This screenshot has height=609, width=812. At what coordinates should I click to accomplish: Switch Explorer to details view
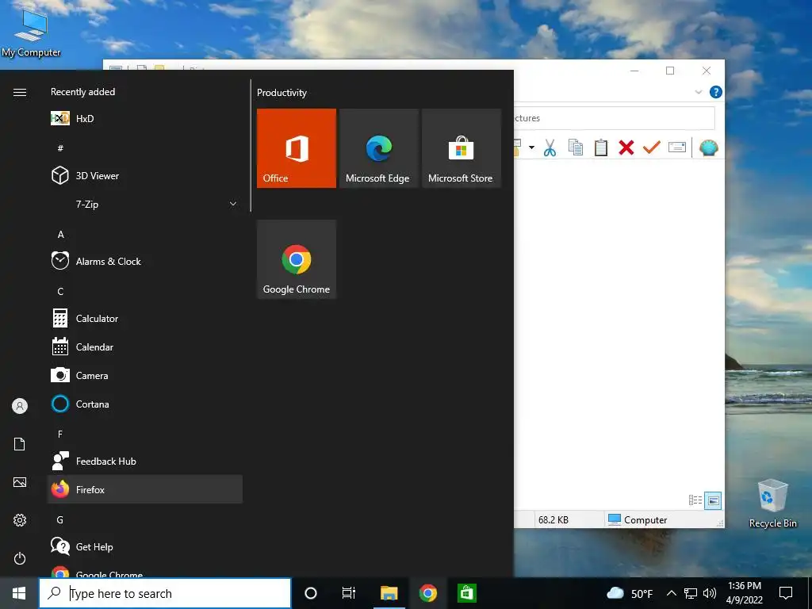tap(695, 500)
